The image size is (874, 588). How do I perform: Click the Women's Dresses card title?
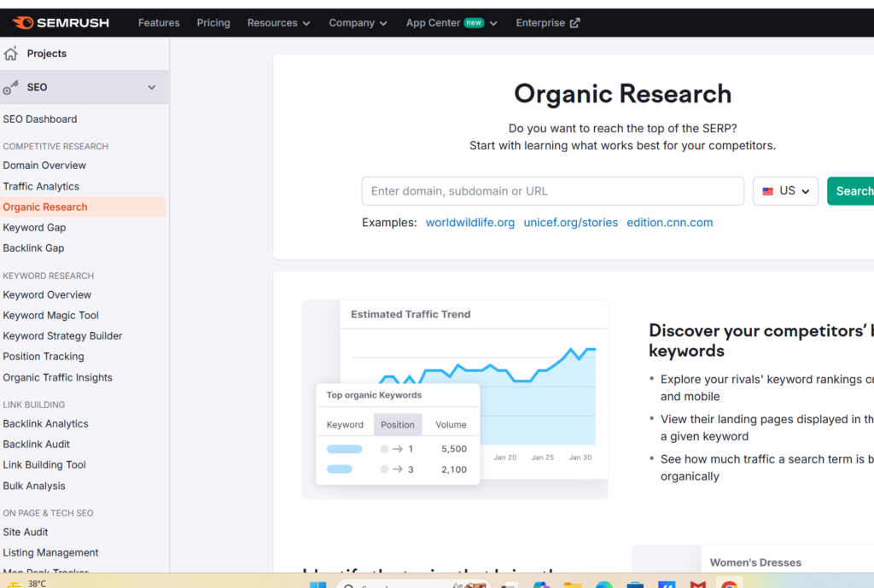[755, 563]
